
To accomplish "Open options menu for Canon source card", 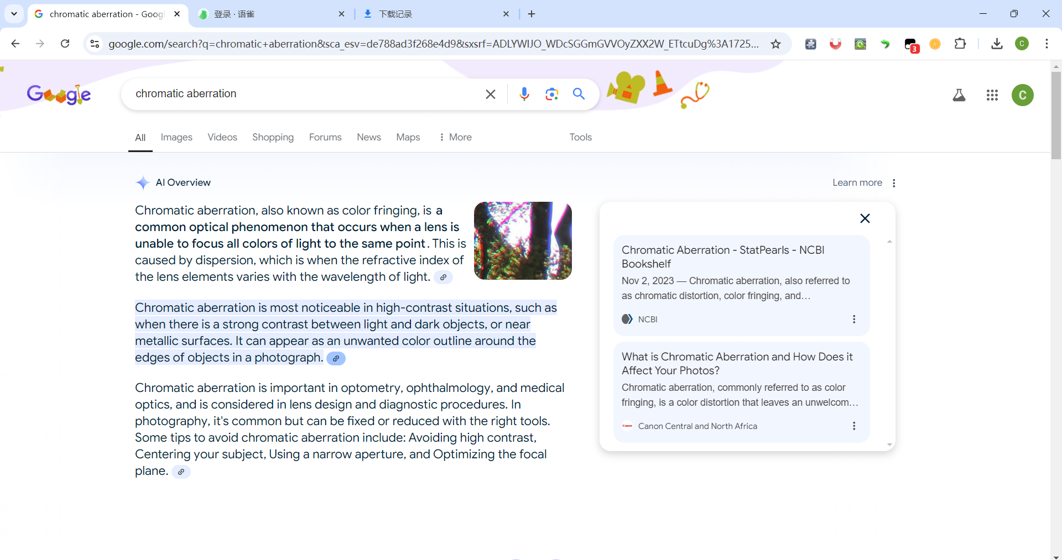I will pyautogui.click(x=854, y=426).
